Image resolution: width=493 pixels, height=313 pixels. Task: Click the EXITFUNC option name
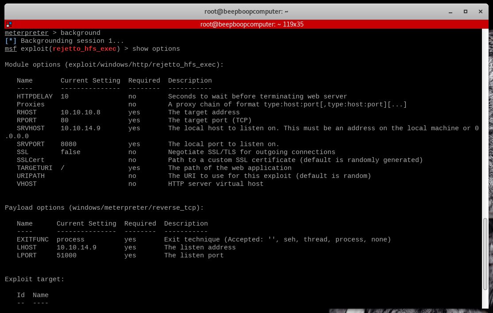[x=33, y=240]
